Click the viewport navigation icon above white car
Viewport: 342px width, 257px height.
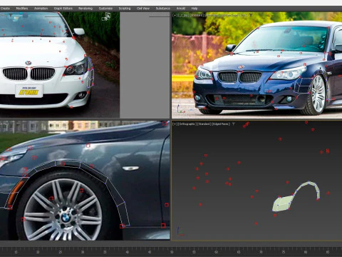107,16
